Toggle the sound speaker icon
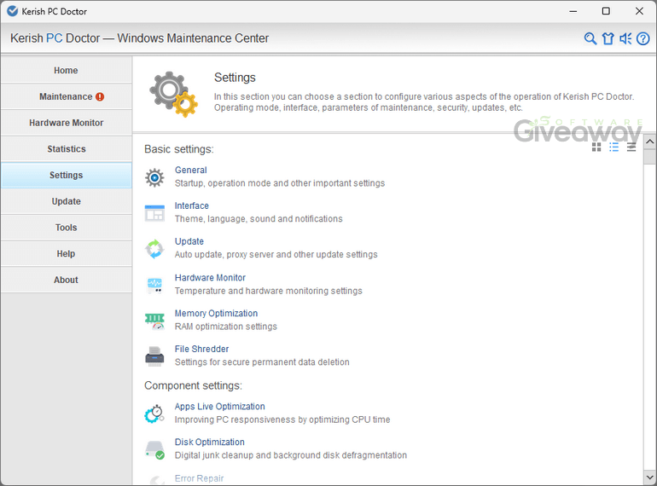This screenshot has width=657, height=486. (x=625, y=38)
